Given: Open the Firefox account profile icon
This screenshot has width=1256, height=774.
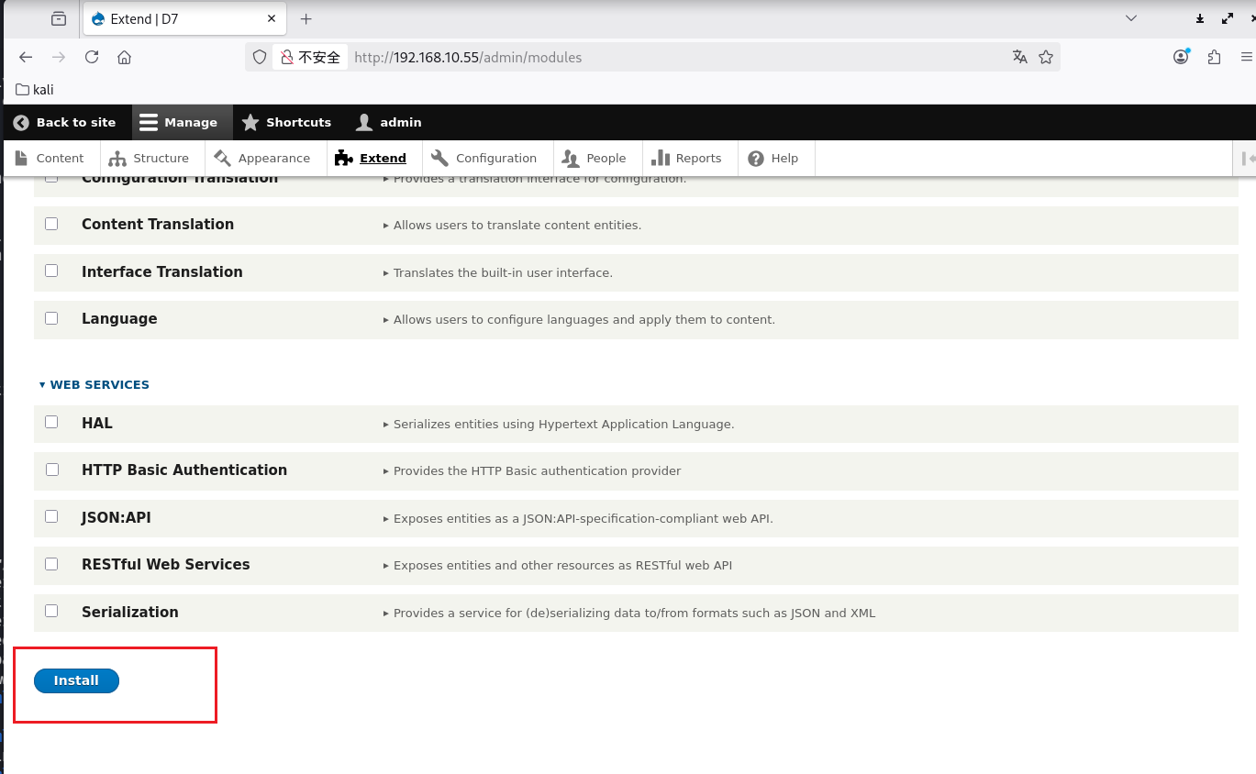Looking at the screenshot, I should pos(1181,57).
